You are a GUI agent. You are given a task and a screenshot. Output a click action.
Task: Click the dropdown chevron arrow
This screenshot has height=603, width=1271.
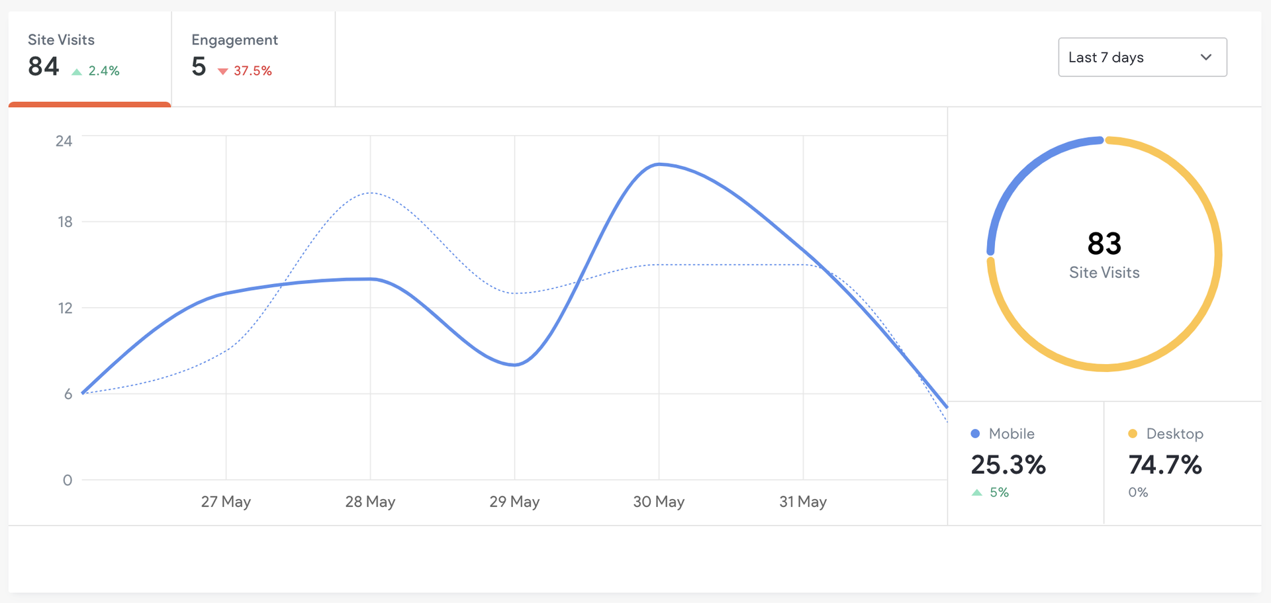point(1205,58)
